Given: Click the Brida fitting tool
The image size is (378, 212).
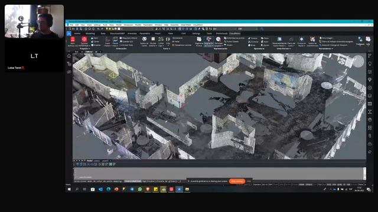Looking at the screenshot, I should pyautogui.click(x=252, y=45).
